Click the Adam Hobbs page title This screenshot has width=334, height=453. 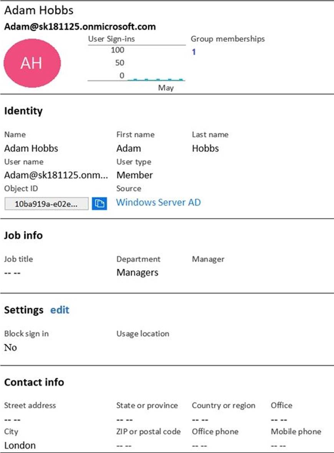click(x=39, y=11)
